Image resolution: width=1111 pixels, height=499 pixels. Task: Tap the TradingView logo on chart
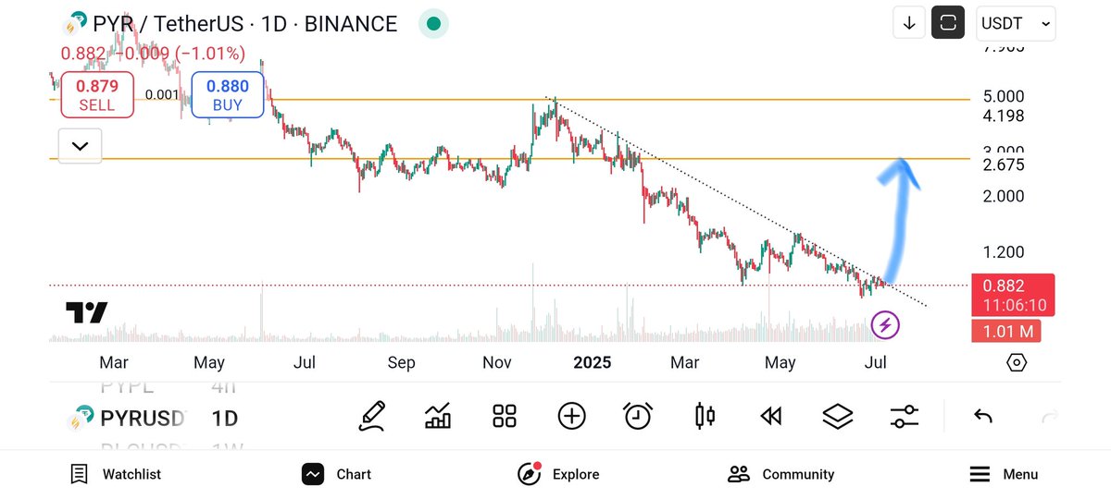click(86, 313)
